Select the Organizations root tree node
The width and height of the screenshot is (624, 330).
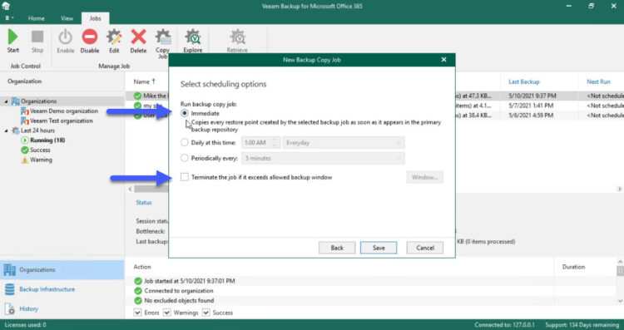click(38, 101)
